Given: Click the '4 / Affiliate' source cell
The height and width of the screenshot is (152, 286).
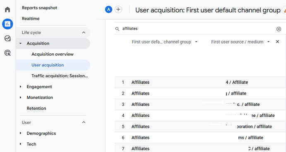Looking at the screenshot, I should [237, 82].
